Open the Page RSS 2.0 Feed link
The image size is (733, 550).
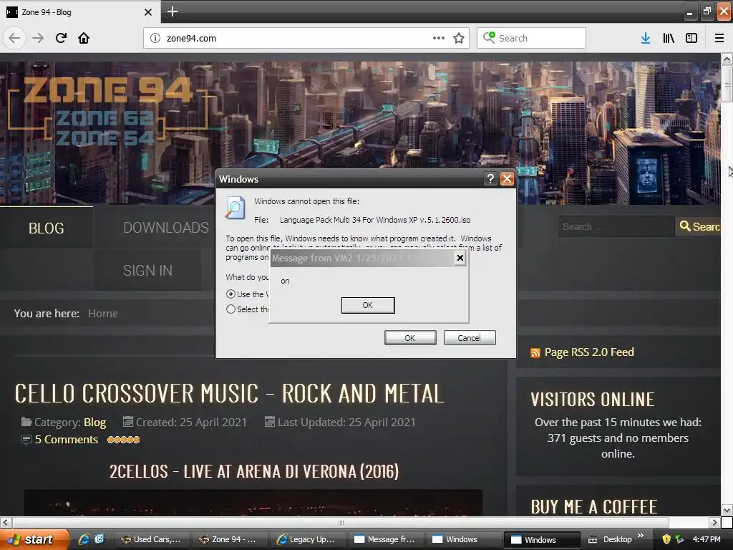coord(589,352)
